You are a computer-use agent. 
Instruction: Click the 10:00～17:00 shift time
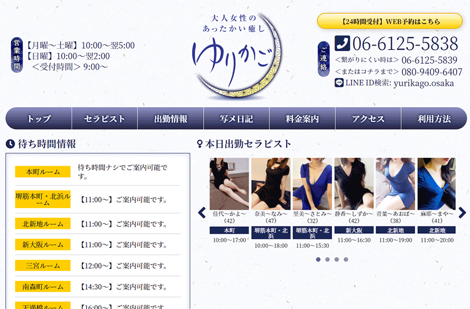229,241
